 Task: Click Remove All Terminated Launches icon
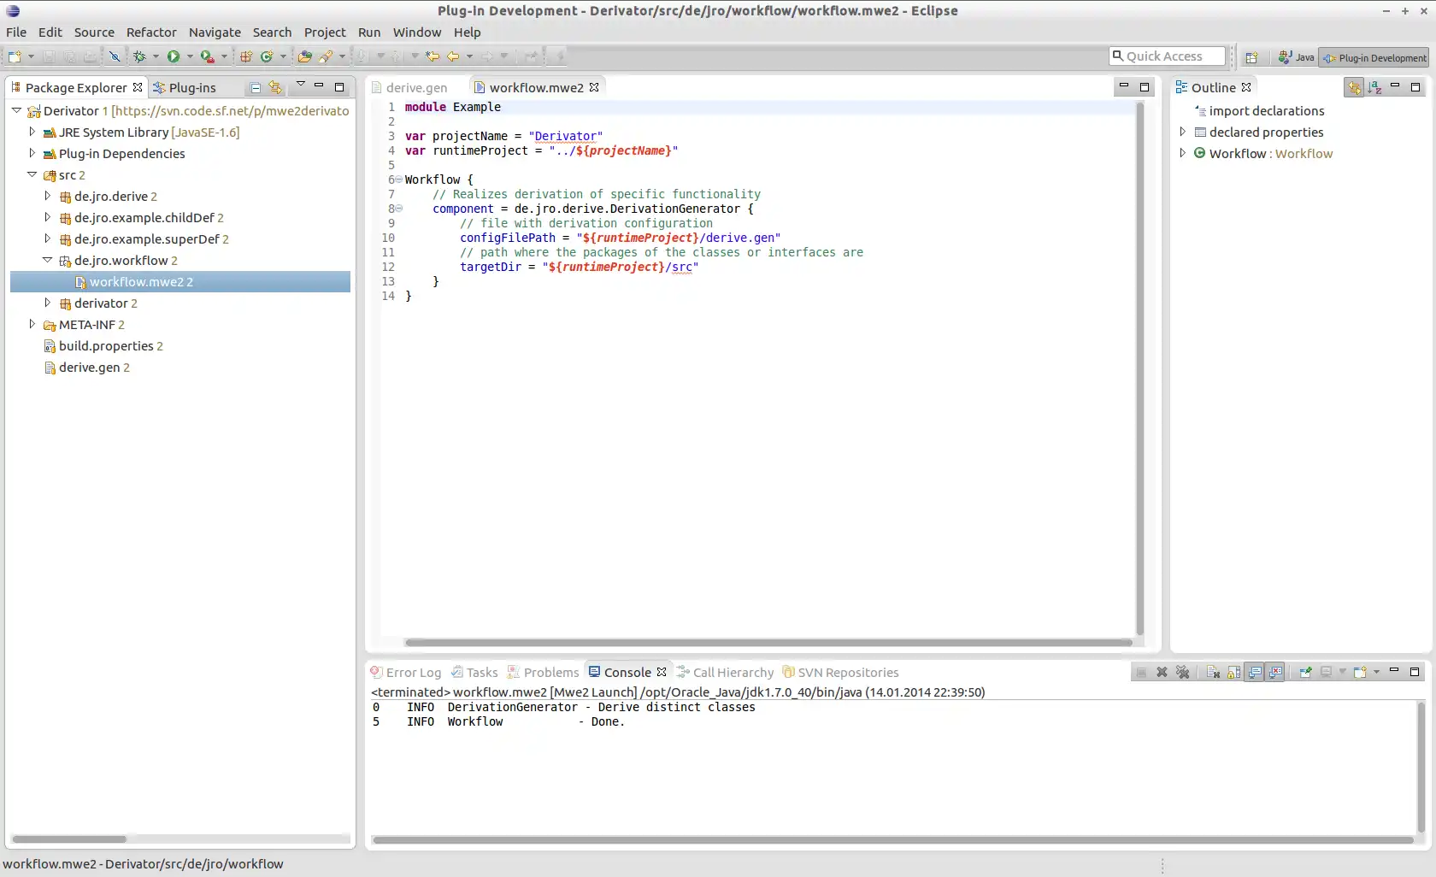tap(1183, 672)
